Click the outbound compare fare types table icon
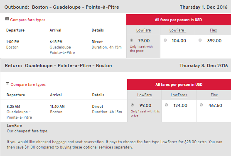Viewport: 231px width, 156px height. pyautogui.click(x=7, y=19)
